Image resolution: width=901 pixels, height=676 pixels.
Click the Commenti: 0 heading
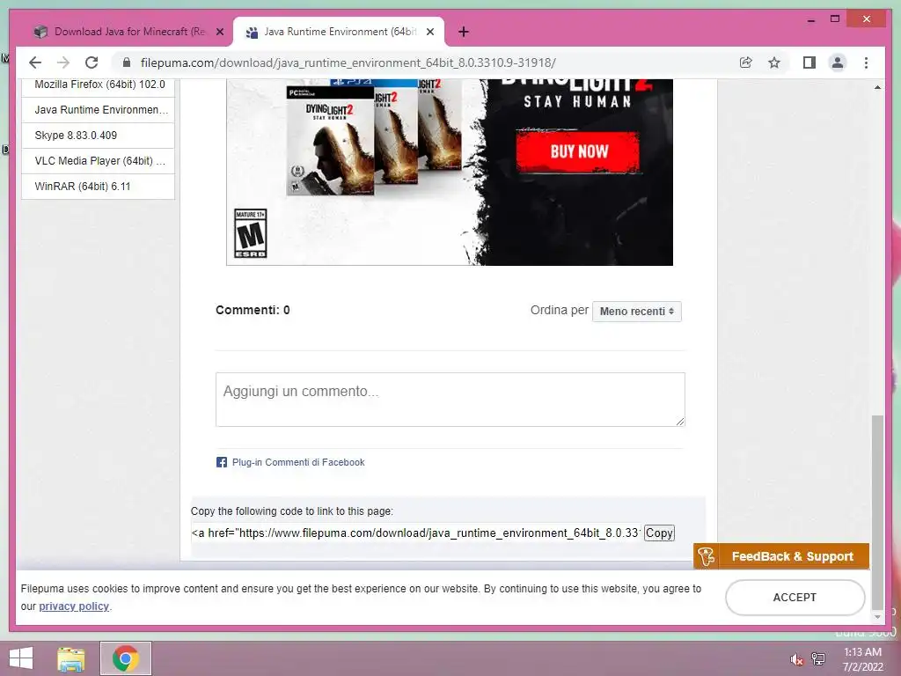click(x=253, y=311)
